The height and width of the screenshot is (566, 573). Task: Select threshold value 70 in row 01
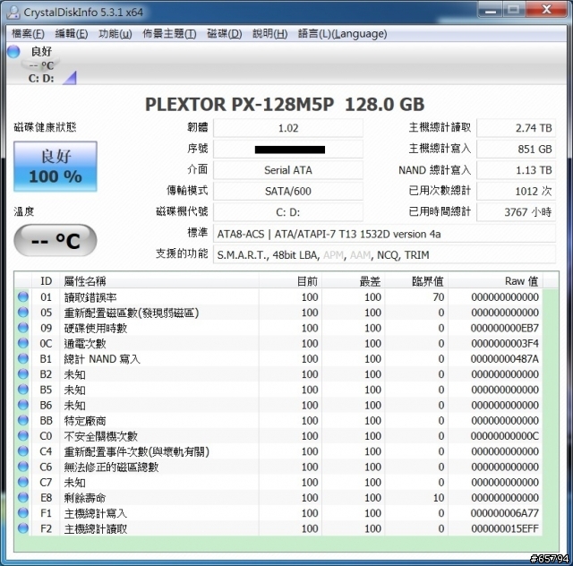(x=439, y=297)
